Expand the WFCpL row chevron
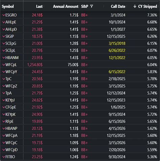 tap(4, 65)
